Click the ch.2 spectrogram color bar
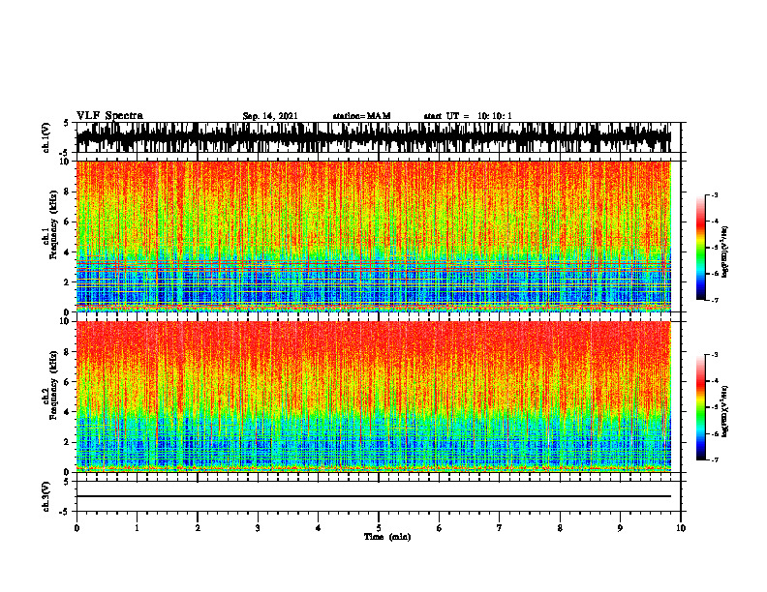The image size is (767, 592). coord(701,407)
